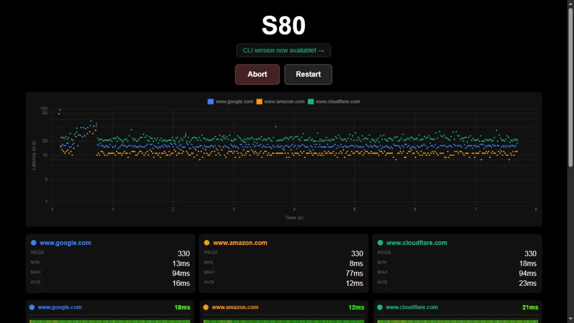Click the Latency (ms) axis label
This screenshot has width=574, height=323.
tap(34, 155)
